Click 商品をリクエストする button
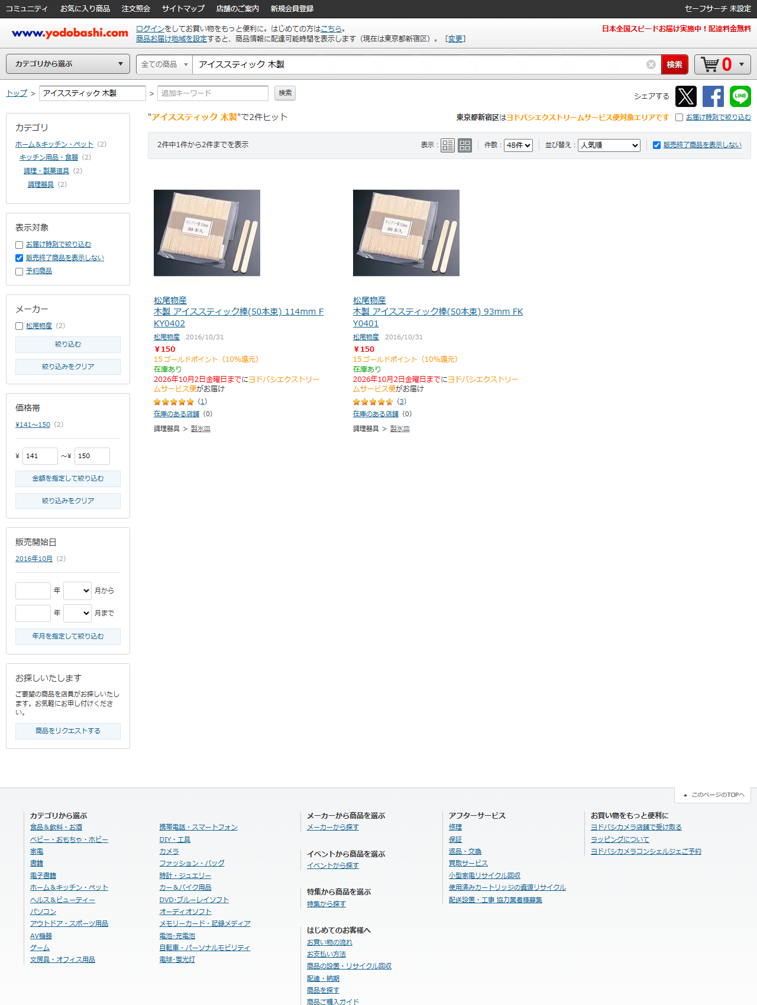The height and width of the screenshot is (1005, 757). pos(68,731)
